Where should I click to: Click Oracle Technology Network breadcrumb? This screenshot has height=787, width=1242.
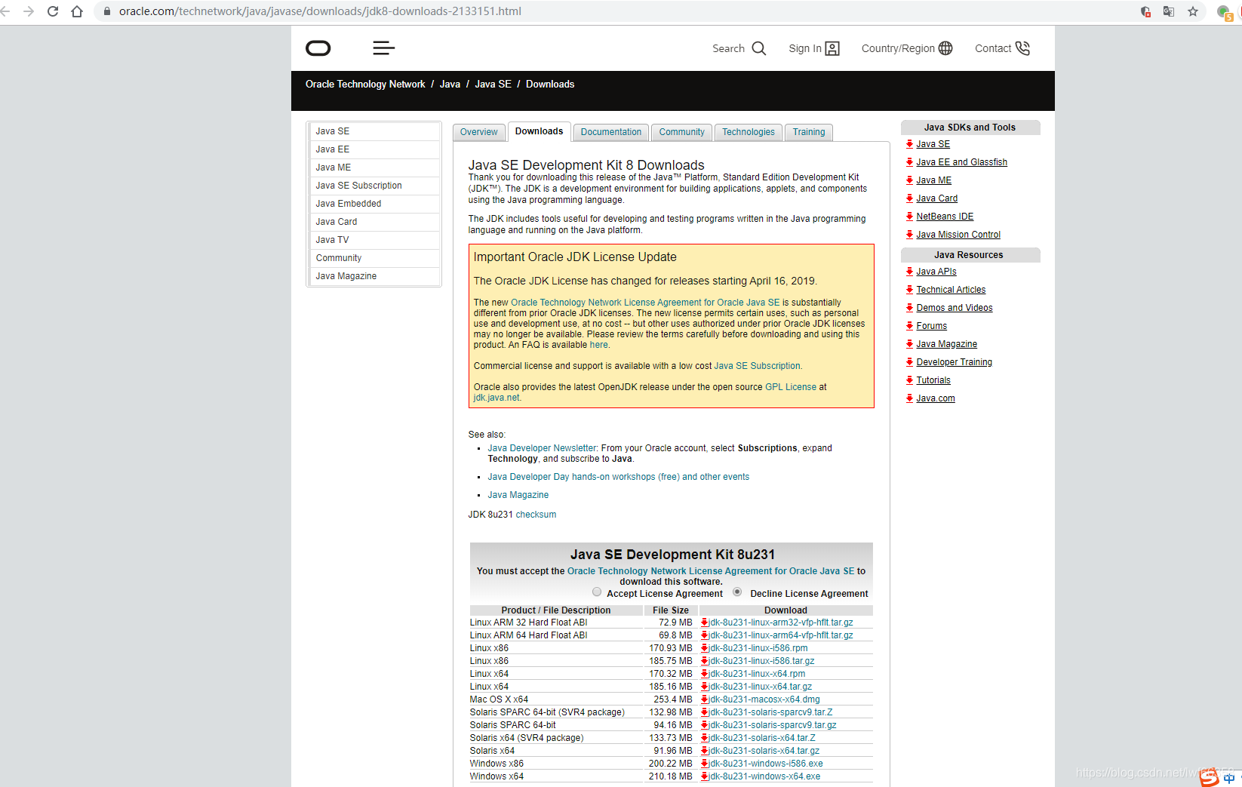tap(365, 85)
